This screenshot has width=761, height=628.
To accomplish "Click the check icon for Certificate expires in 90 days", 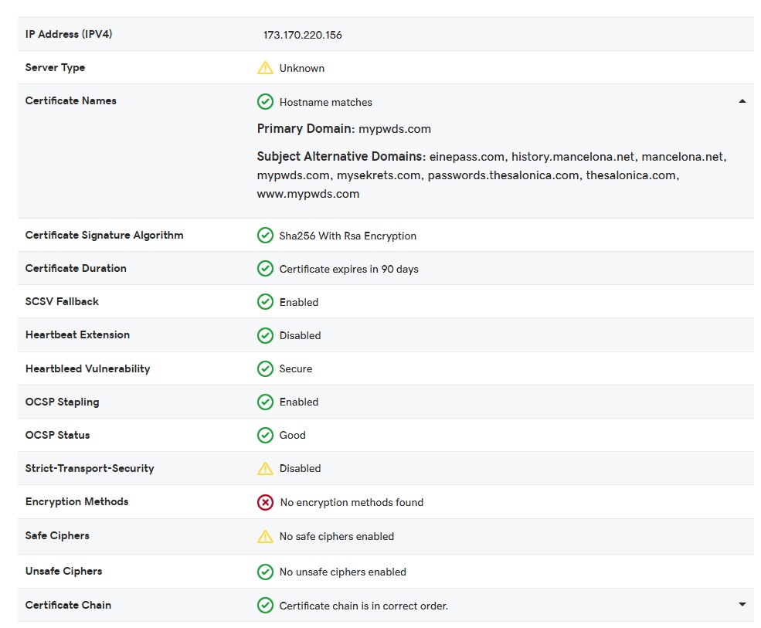I will pos(265,269).
